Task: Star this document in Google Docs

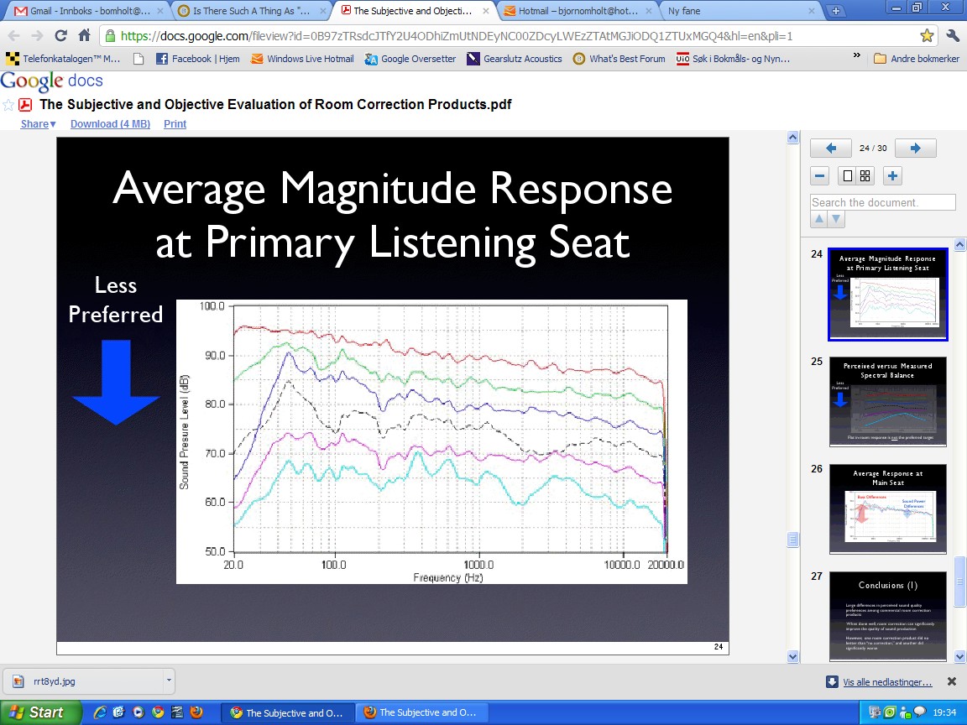Action: (8, 105)
